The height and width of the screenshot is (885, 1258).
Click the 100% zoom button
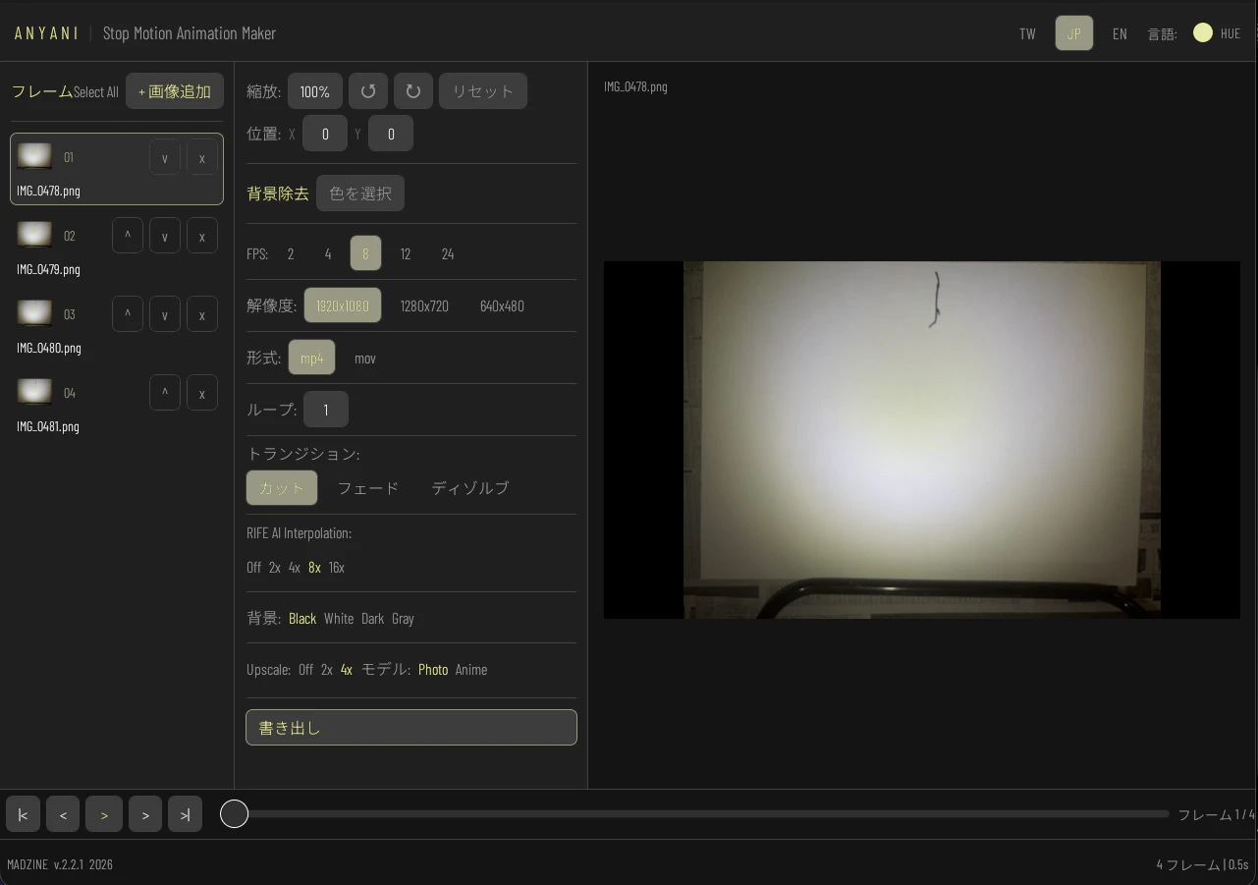pyautogui.click(x=315, y=91)
